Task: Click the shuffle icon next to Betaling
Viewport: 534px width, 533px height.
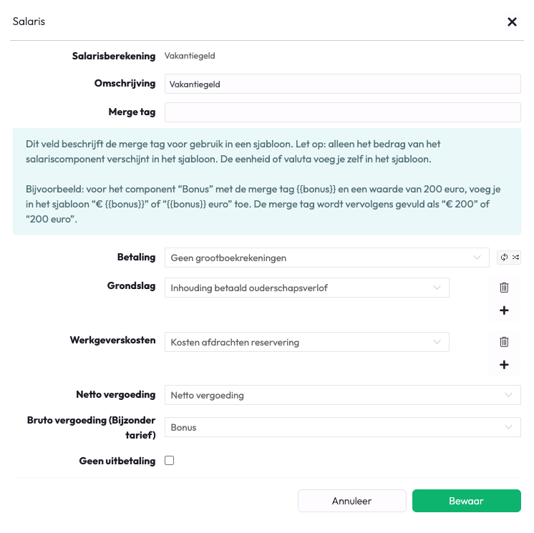Action: pos(515,258)
